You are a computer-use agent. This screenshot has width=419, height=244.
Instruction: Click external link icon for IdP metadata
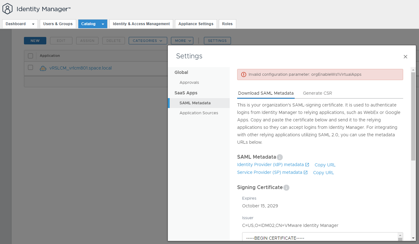pyautogui.click(x=307, y=165)
